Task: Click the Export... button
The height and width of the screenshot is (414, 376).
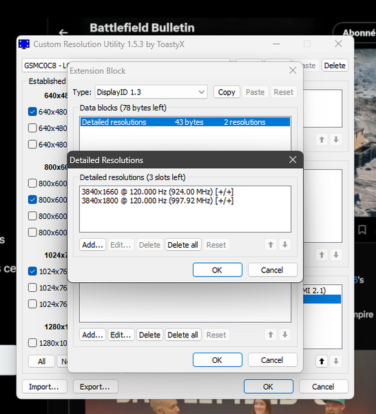Action: pos(96,386)
